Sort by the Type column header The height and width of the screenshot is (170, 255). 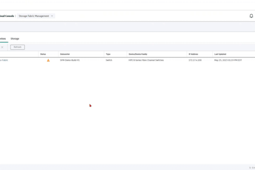[108, 54]
